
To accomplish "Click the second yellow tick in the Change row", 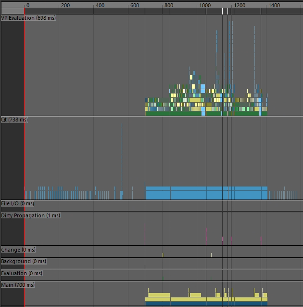I will tap(211, 255).
